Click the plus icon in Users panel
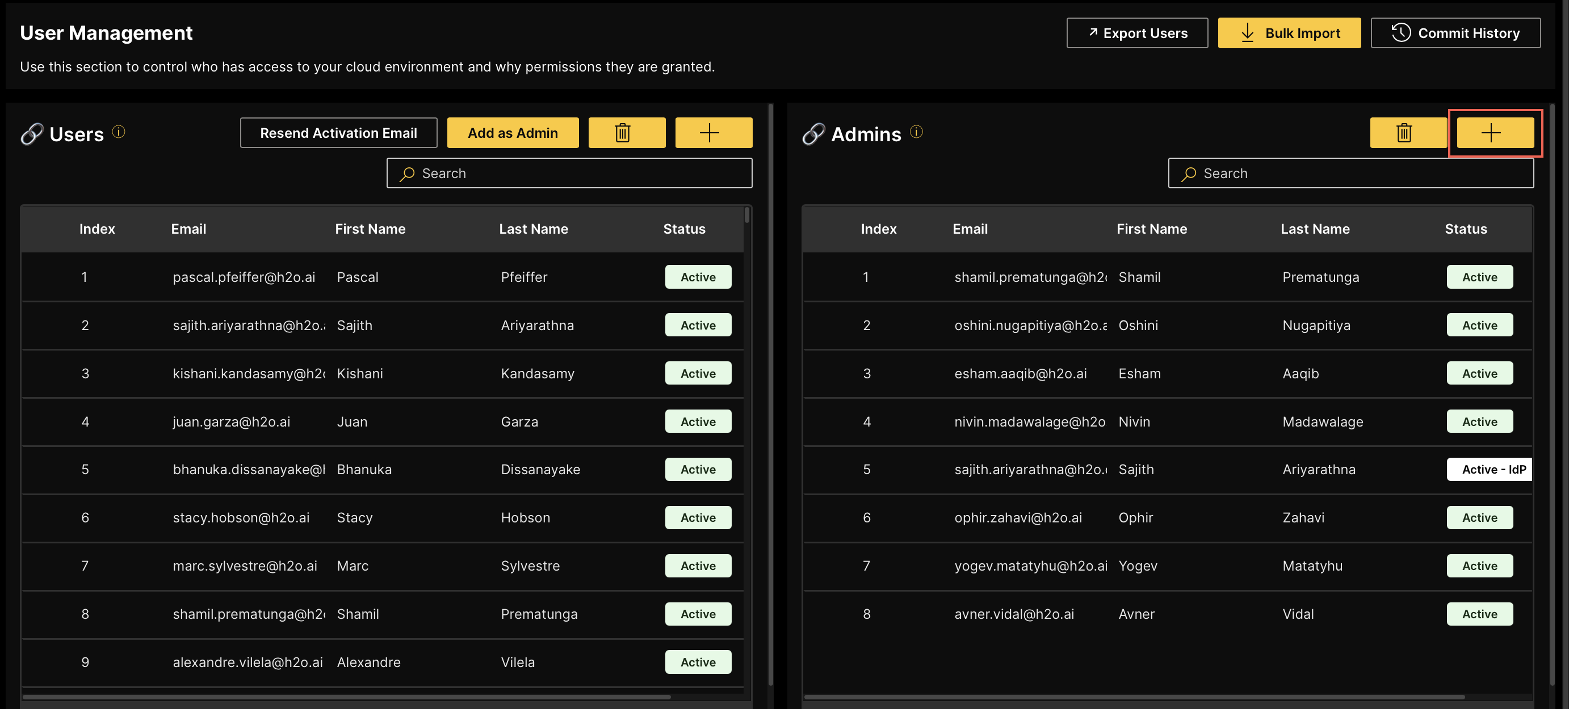 click(713, 133)
